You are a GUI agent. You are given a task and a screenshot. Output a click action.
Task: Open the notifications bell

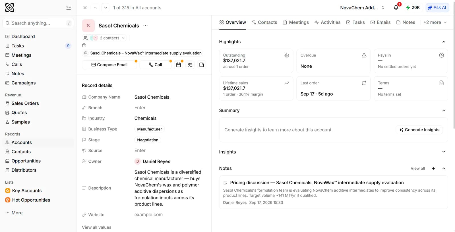pos(396,8)
